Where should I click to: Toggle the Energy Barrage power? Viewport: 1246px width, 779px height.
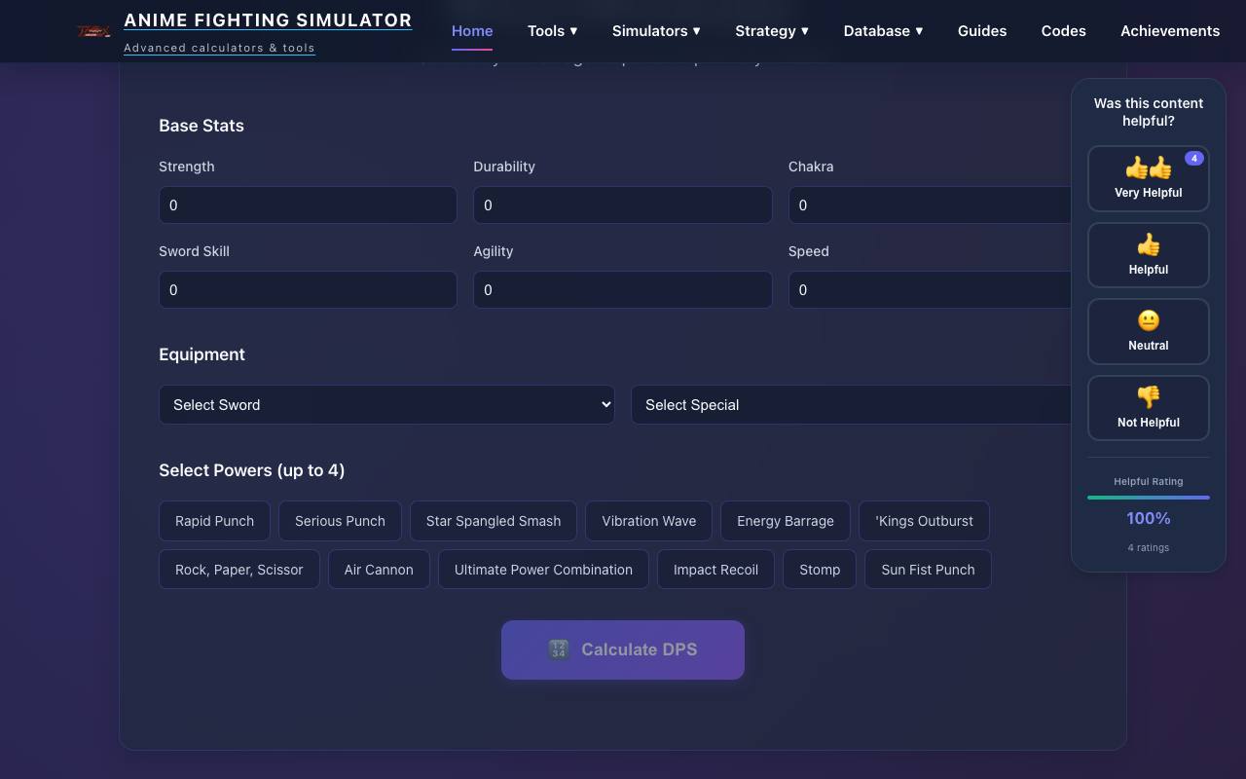tap(786, 521)
